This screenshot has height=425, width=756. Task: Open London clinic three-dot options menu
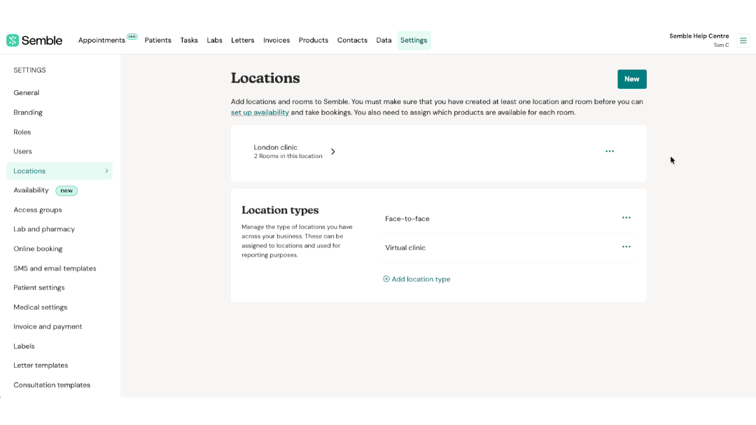[610, 151]
